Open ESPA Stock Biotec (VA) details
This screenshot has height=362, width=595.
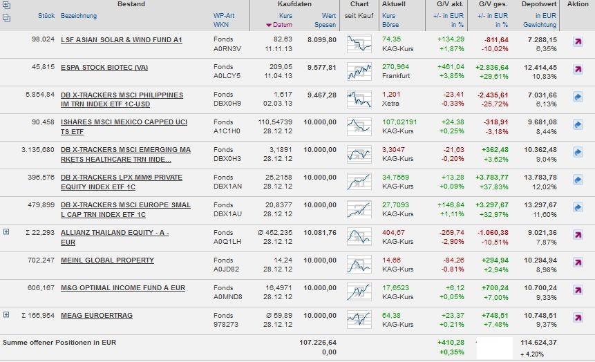pos(104,67)
